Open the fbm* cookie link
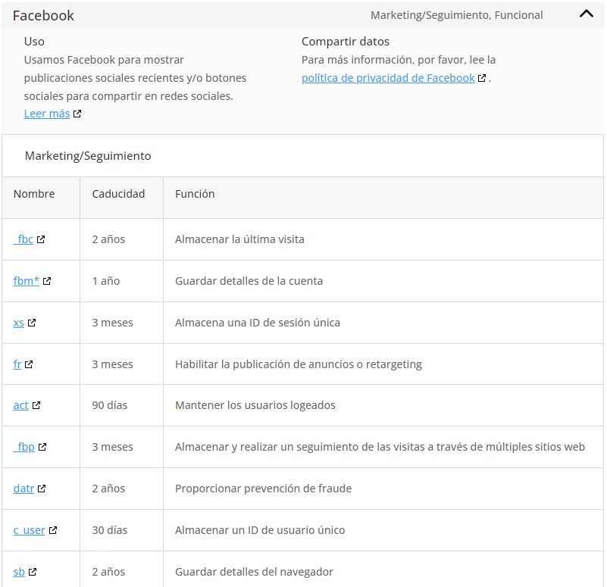Screen dimensions: 607x587 pos(27,281)
